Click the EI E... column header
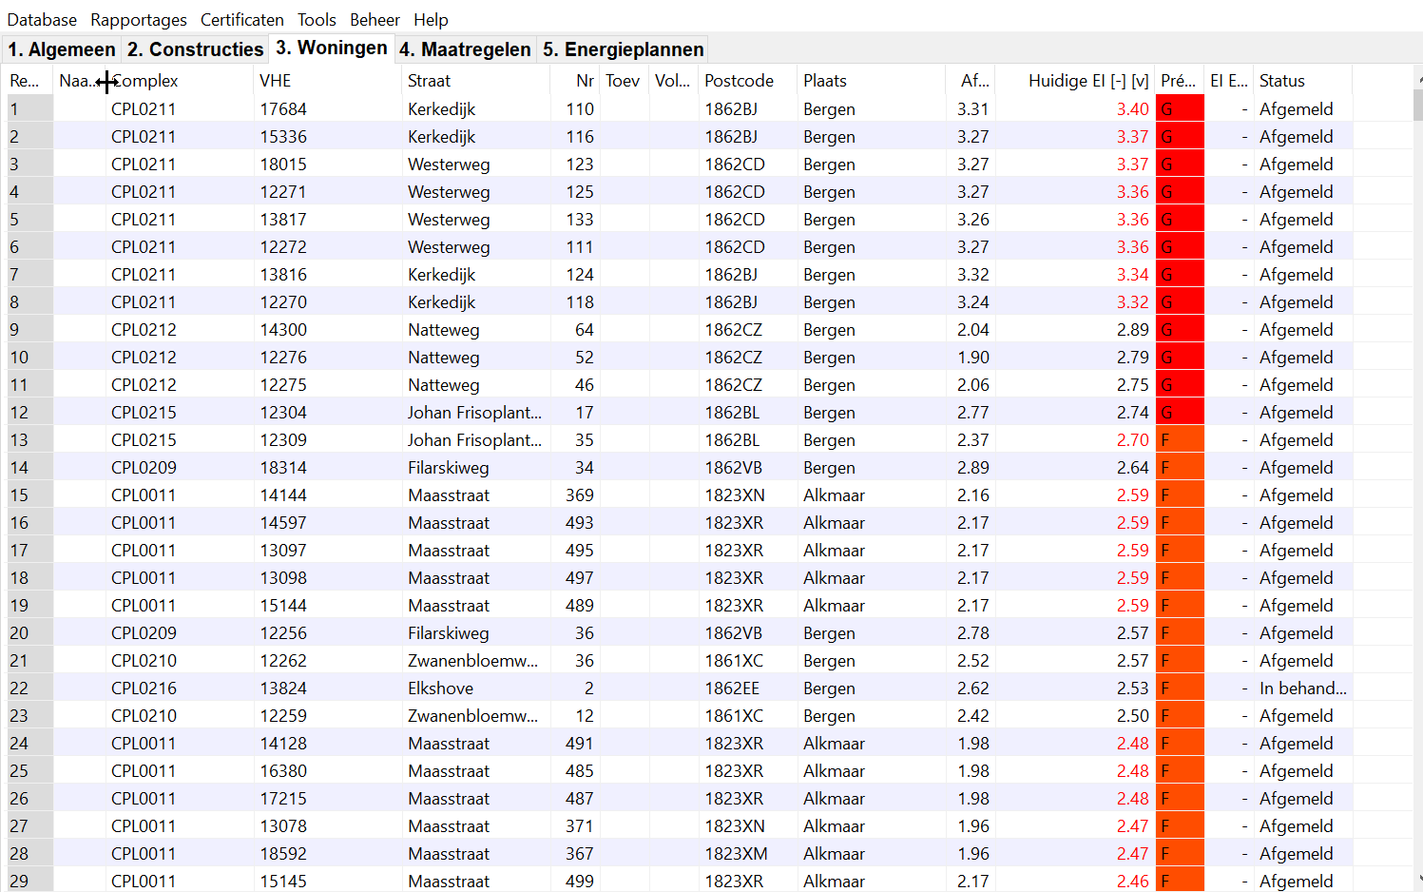The height and width of the screenshot is (892, 1423). (x=1229, y=81)
